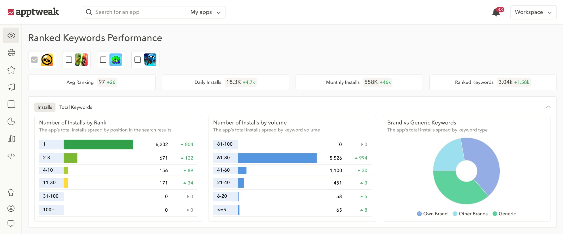Switch to the Total Keywords tab
Screen dimensions: 563x234
click(x=76, y=107)
